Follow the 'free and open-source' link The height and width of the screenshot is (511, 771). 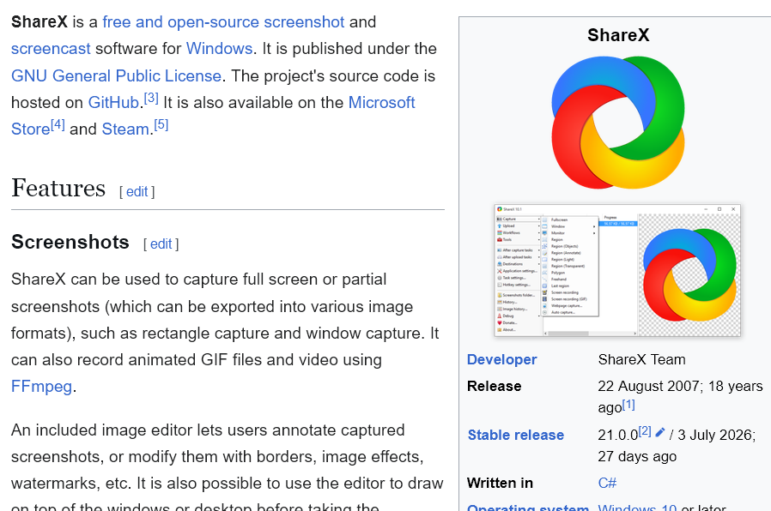tap(180, 22)
